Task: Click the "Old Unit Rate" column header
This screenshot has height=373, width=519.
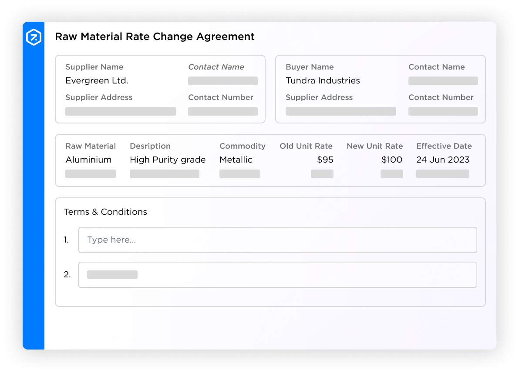Action: coord(306,146)
